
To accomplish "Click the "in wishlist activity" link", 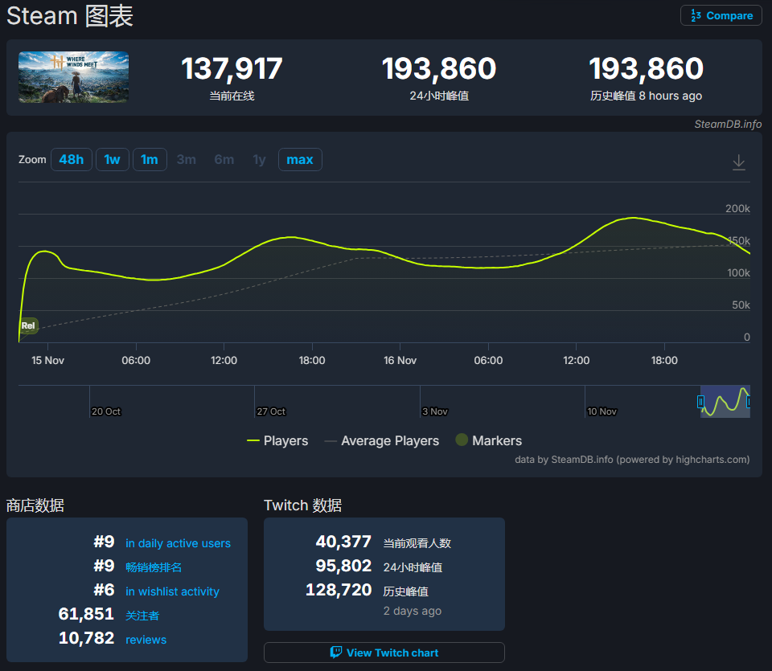I will pyautogui.click(x=172, y=591).
